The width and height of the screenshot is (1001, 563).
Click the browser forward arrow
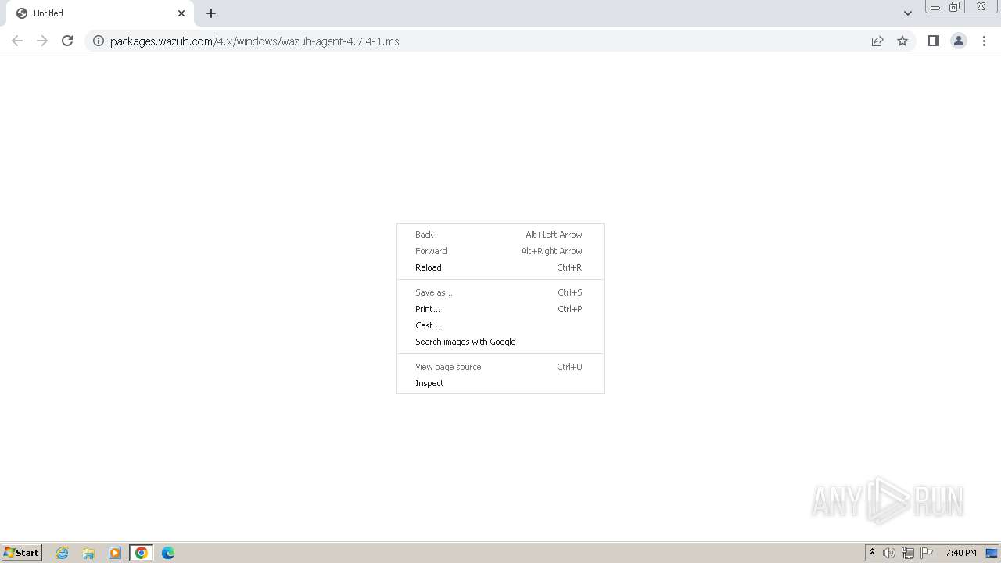point(42,41)
